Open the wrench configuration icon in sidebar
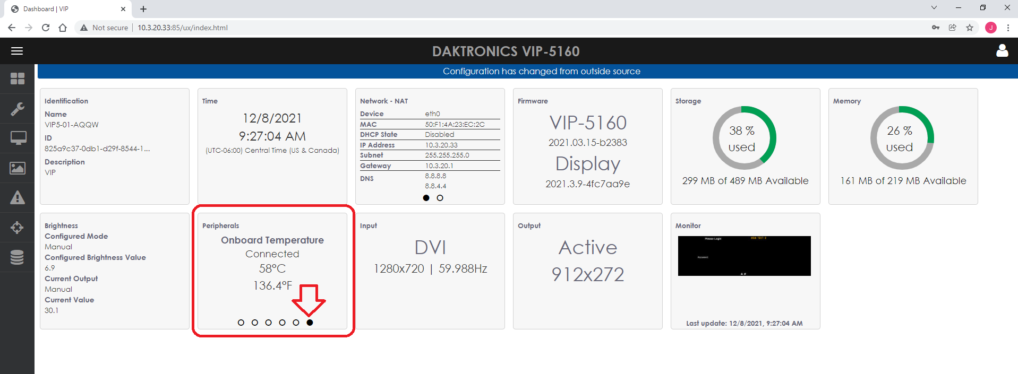The width and height of the screenshot is (1018, 374). tap(17, 109)
